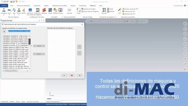The image size is (188, 106).
Task: Open the Trayectorias panel options dropdown arrow
Action: coord(39,20)
